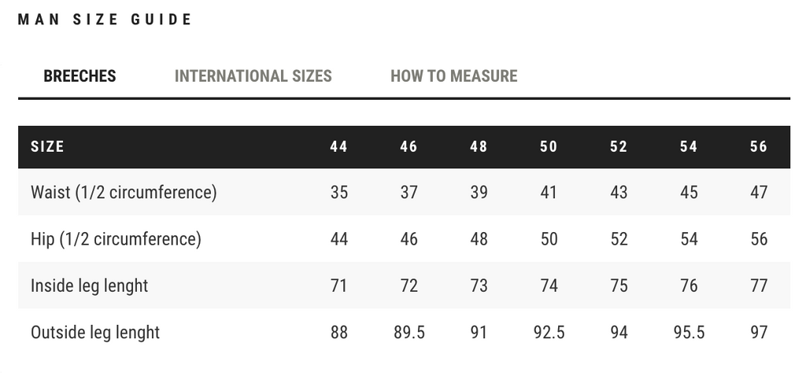
Task: Click the Waist (1/2 circumference) row label
Action: tap(124, 192)
